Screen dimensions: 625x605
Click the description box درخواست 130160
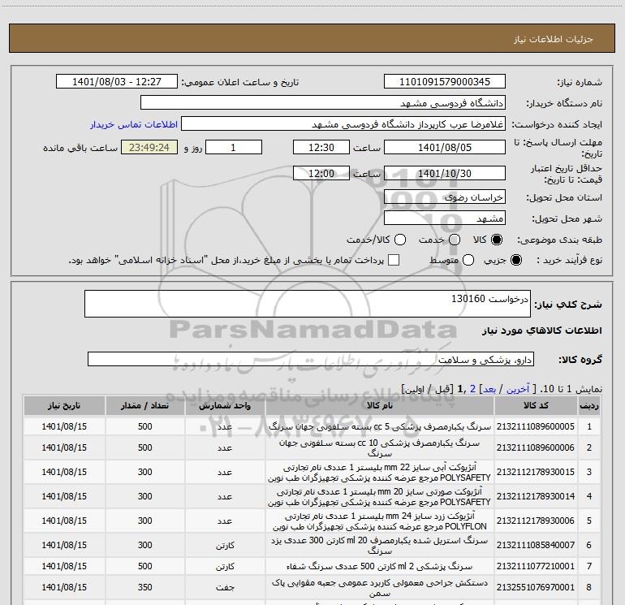308,304
